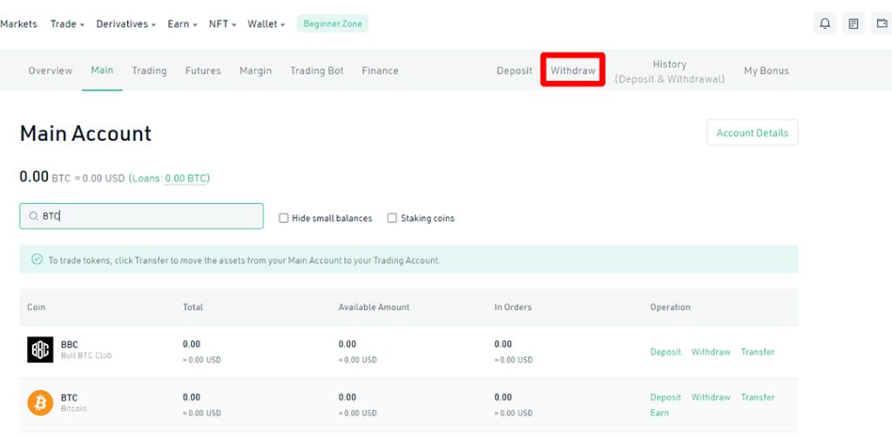Click the BBC coin logo

(x=40, y=349)
